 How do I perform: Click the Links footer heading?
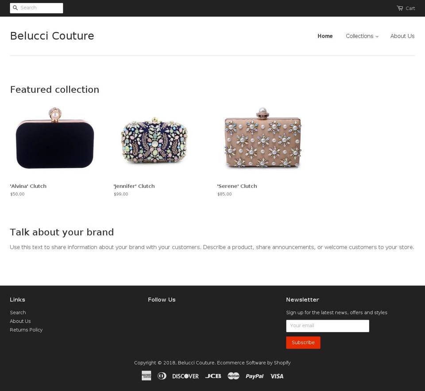[18, 300]
